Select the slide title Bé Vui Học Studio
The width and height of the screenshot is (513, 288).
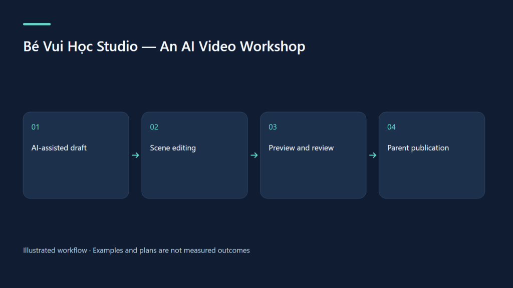[164, 46]
